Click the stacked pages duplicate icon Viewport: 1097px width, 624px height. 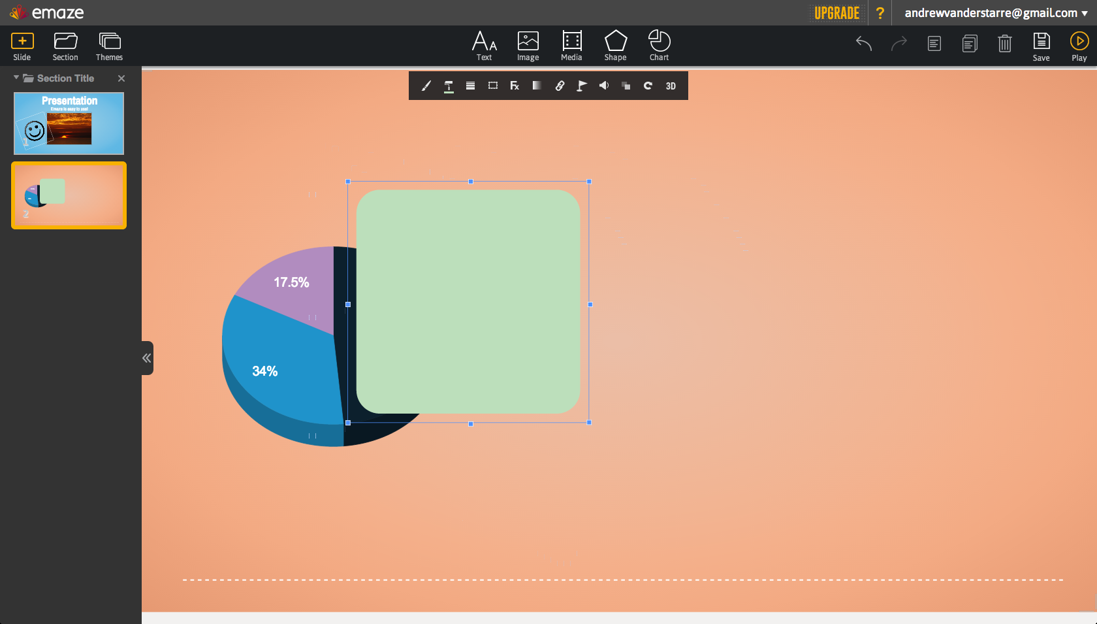pyautogui.click(x=970, y=44)
